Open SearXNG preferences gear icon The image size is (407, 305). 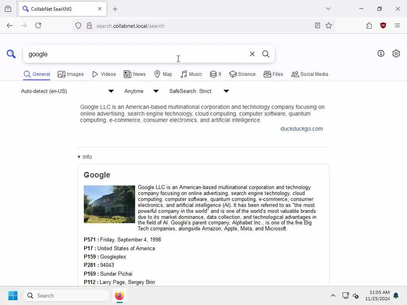396,54
